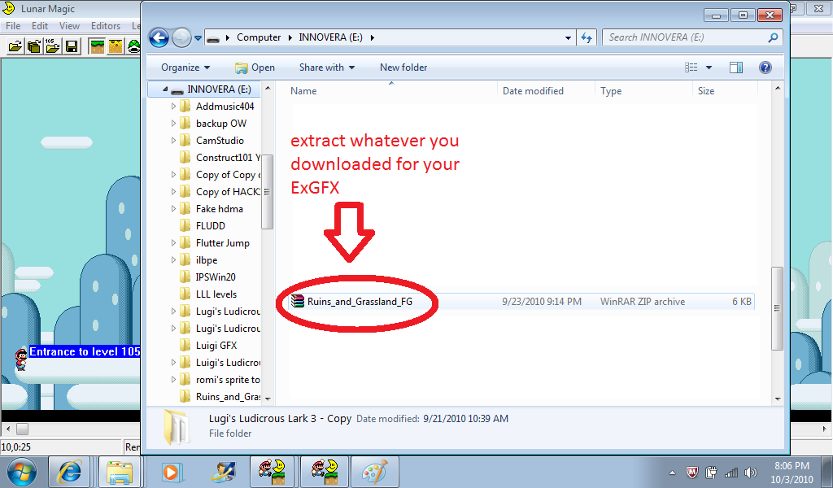833x488 pixels.
Task: Open the address bar history dropdown
Action: pos(568,37)
